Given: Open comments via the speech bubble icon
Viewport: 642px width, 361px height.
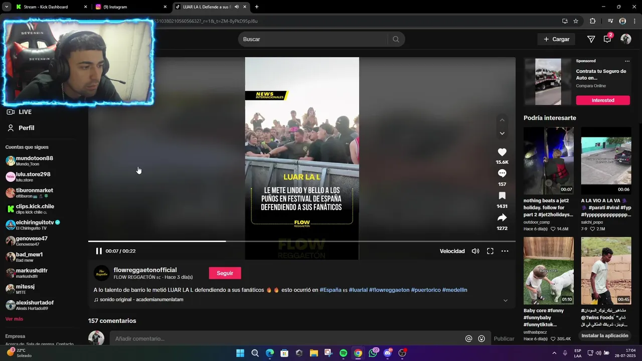Looking at the screenshot, I should pos(502,173).
